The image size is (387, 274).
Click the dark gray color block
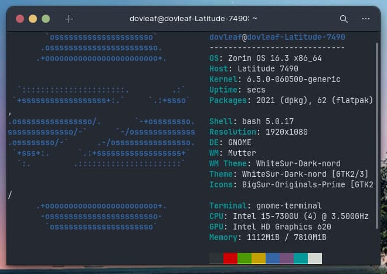pyautogui.click(x=216, y=258)
